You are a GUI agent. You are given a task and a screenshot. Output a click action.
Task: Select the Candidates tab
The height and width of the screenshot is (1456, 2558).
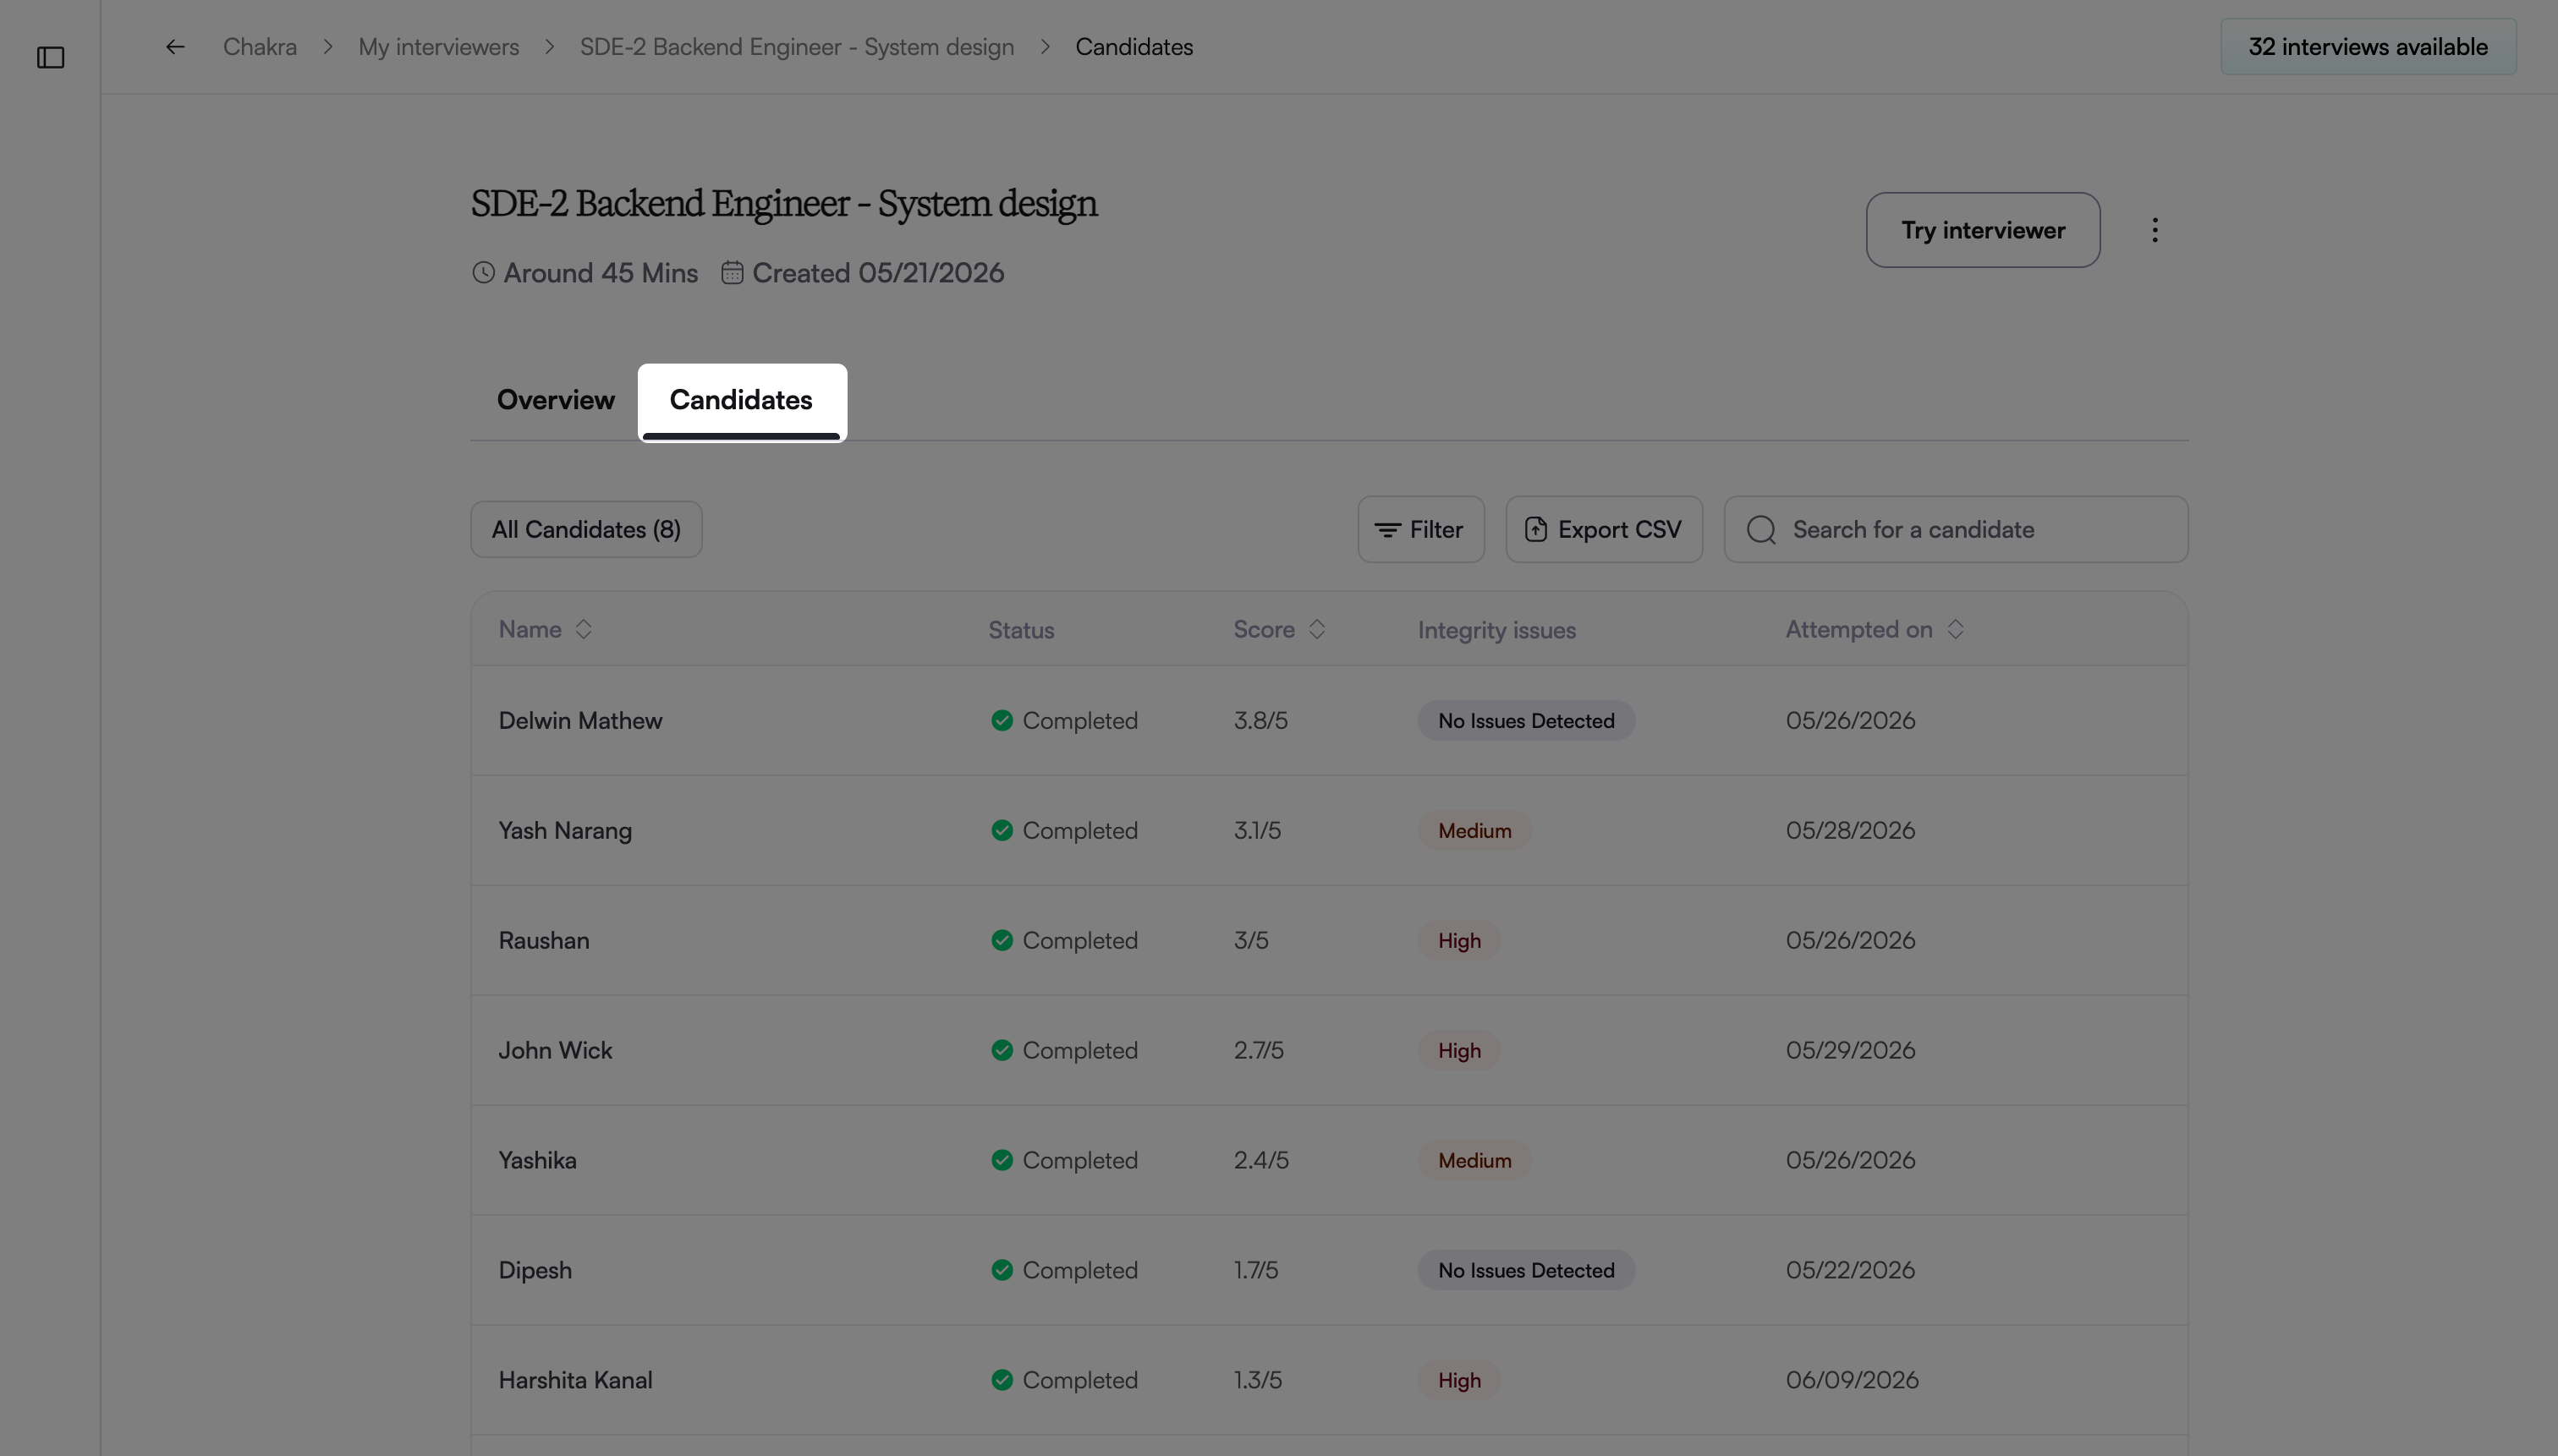click(x=741, y=401)
